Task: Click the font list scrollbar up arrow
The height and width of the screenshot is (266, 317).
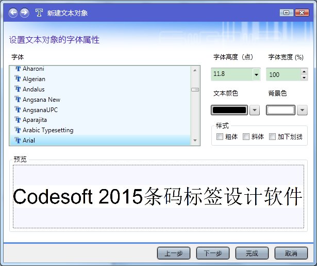Action: 195,70
